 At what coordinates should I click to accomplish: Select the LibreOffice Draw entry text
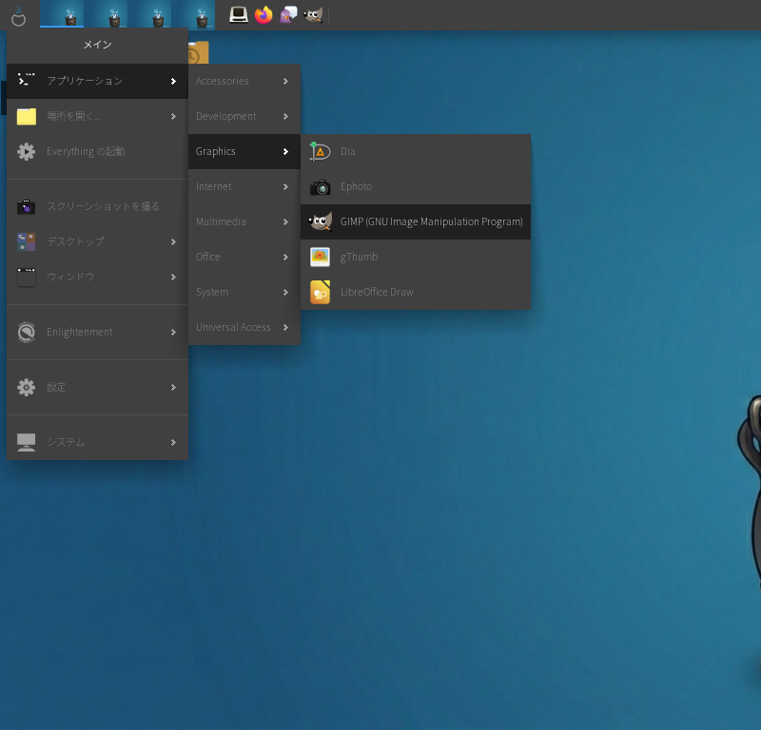pyautogui.click(x=377, y=292)
